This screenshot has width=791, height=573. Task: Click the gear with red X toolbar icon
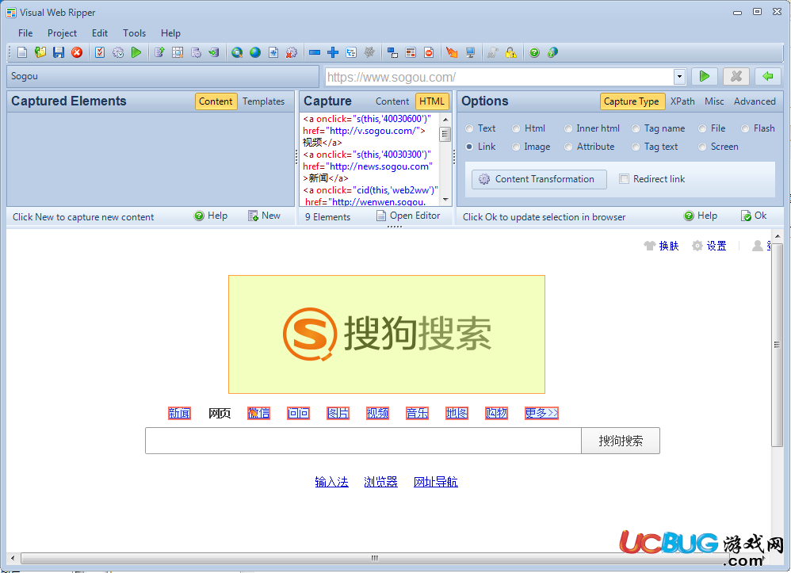[x=292, y=52]
